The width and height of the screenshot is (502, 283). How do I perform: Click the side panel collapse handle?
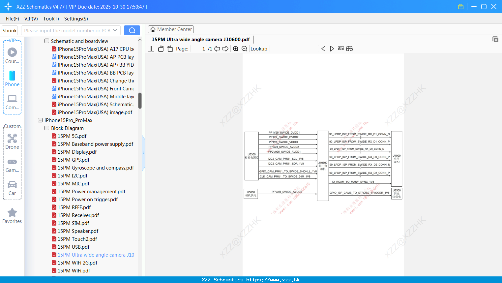tap(143, 153)
